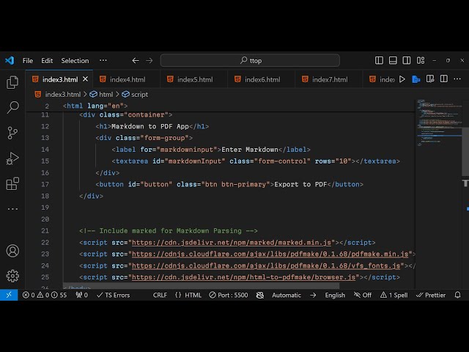Open the Source Control view

(x=12, y=133)
